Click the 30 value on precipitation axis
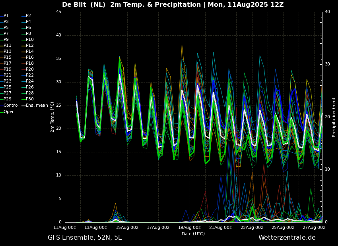338x246 pixels. pos(327,64)
